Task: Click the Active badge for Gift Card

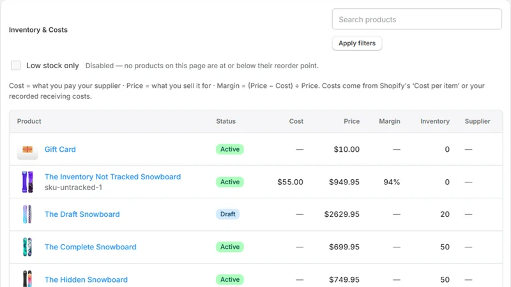Action: pyautogui.click(x=230, y=149)
